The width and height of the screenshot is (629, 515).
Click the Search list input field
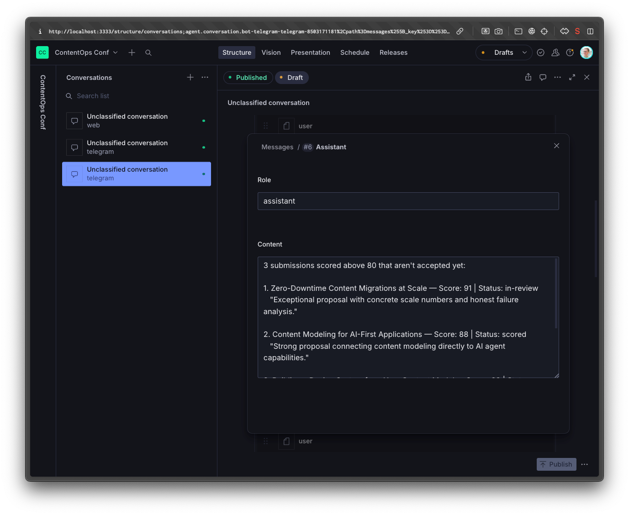point(114,96)
